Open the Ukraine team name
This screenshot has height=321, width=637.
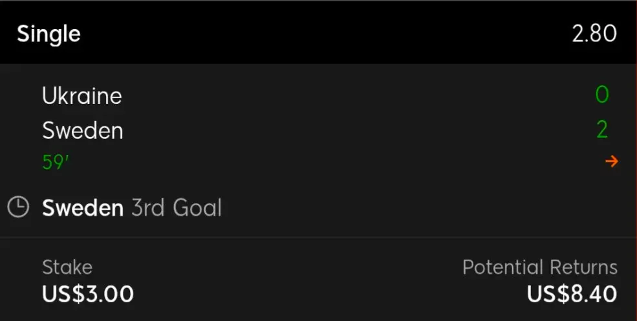point(82,96)
